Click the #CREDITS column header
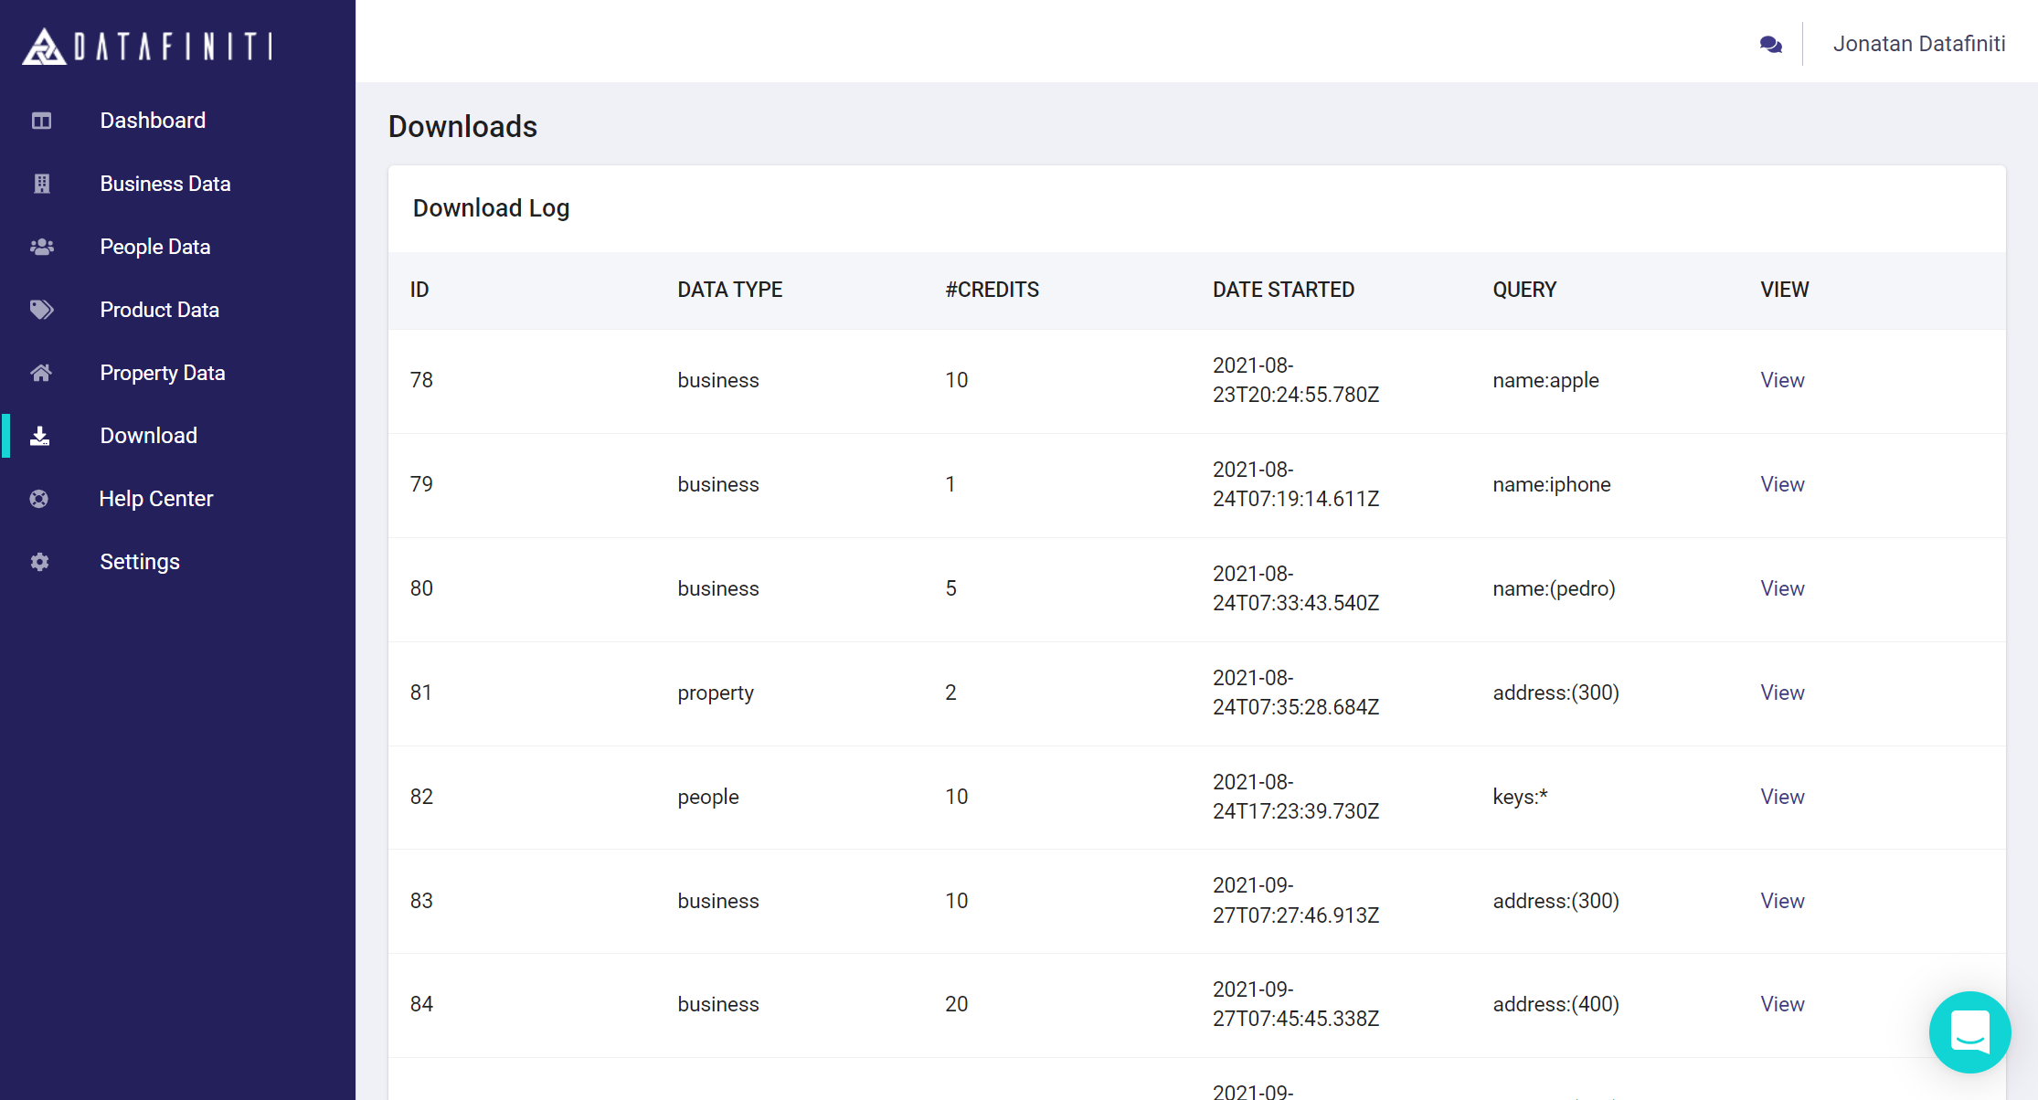The width and height of the screenshot is (2038, 1100). coord(992,290)
